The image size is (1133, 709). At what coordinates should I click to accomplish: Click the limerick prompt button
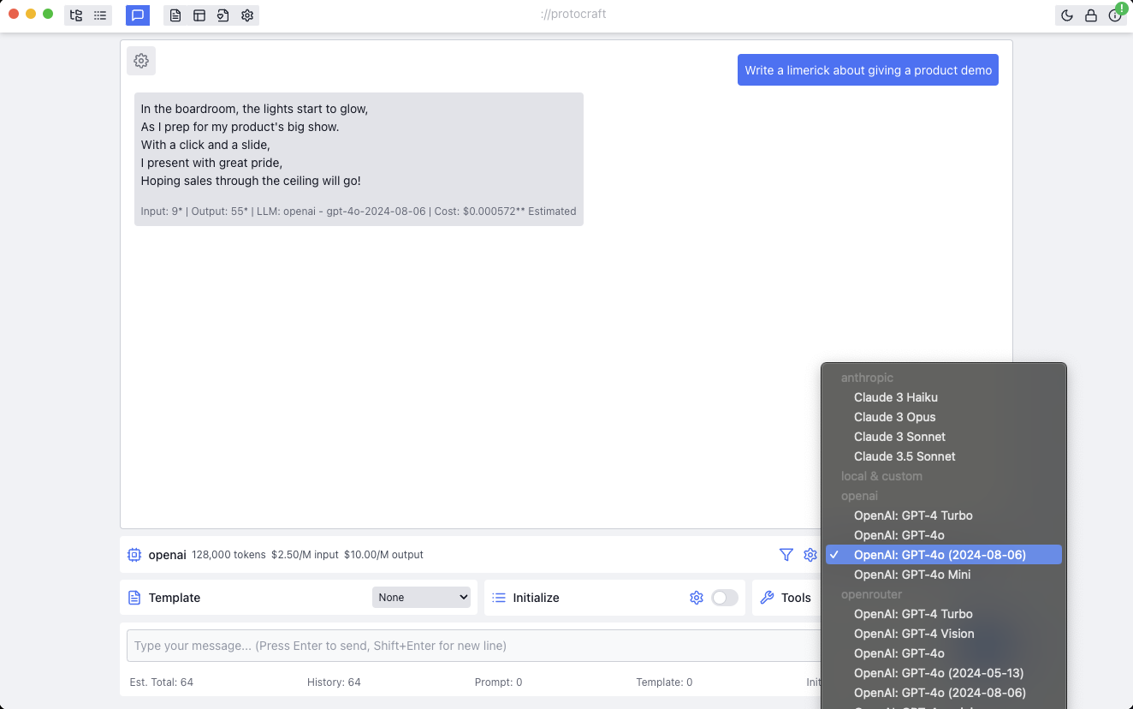pos(868,69)
